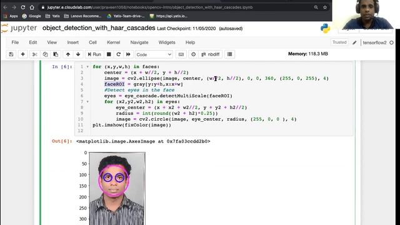Open the Kernel menu
This screenshot has width=400, height=225.
[114, 42]
